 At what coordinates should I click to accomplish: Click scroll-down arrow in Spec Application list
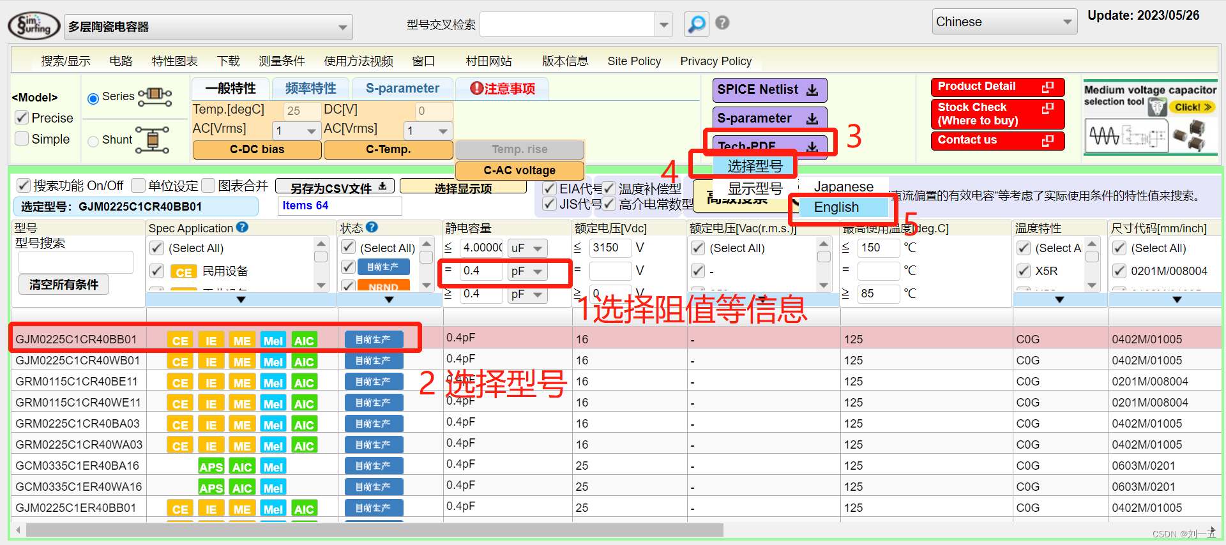(x=321, y=285)
